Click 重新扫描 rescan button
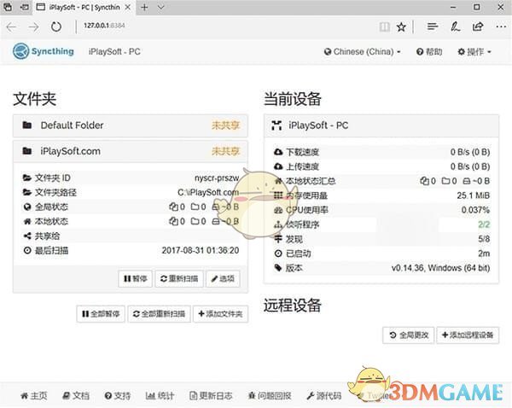 pos(179,278)
